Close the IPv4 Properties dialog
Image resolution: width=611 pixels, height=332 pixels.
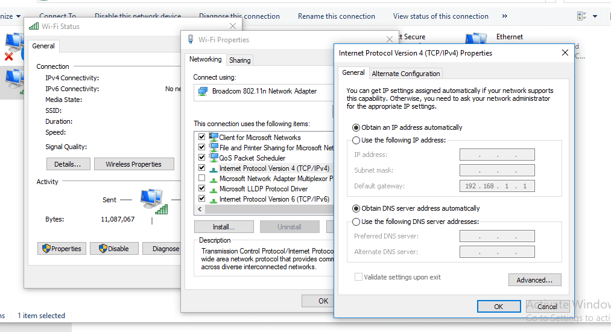point(565,53)
